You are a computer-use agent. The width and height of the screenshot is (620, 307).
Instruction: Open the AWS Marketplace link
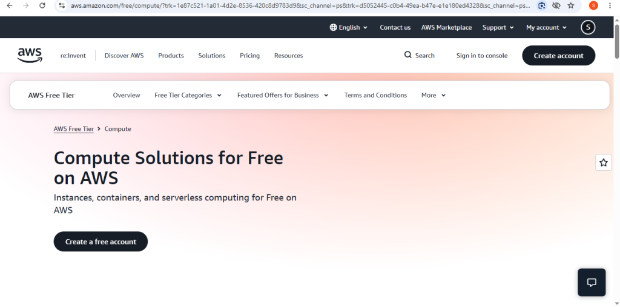(446, 27)
